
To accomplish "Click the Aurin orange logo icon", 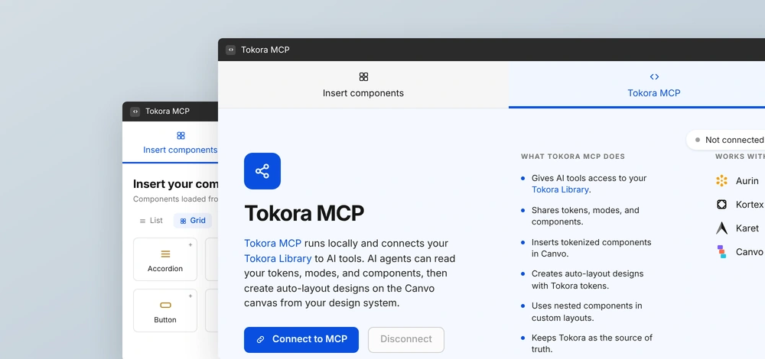I will (721, 181).
